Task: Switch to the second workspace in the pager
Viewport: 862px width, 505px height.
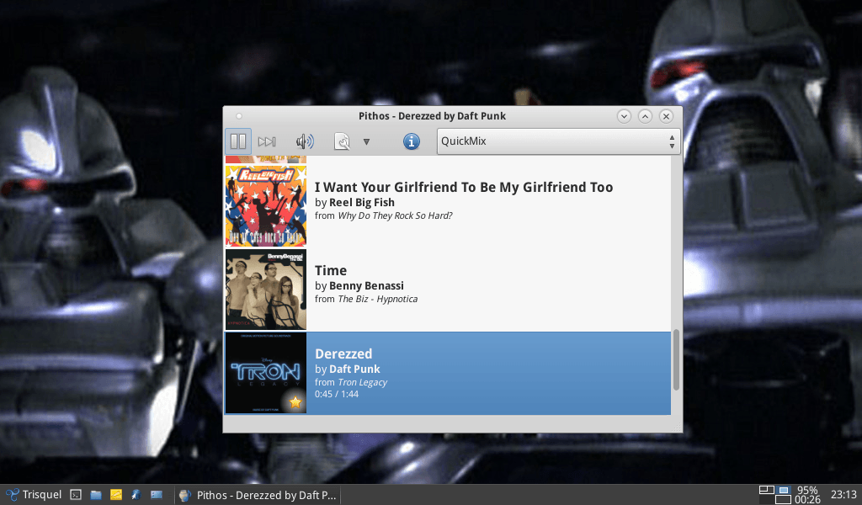Action: (784, 490)
